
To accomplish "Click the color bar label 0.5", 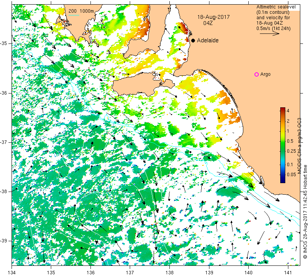I will [290, 141].
